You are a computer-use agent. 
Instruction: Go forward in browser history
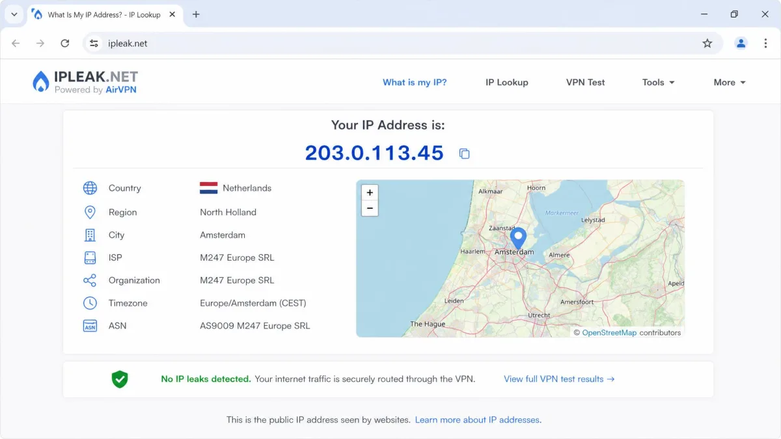click(x=40, y=44)
